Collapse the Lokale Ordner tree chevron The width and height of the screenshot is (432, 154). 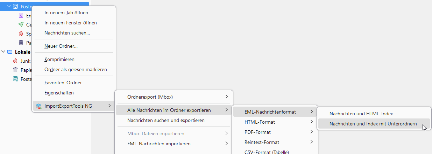(3, 52)
